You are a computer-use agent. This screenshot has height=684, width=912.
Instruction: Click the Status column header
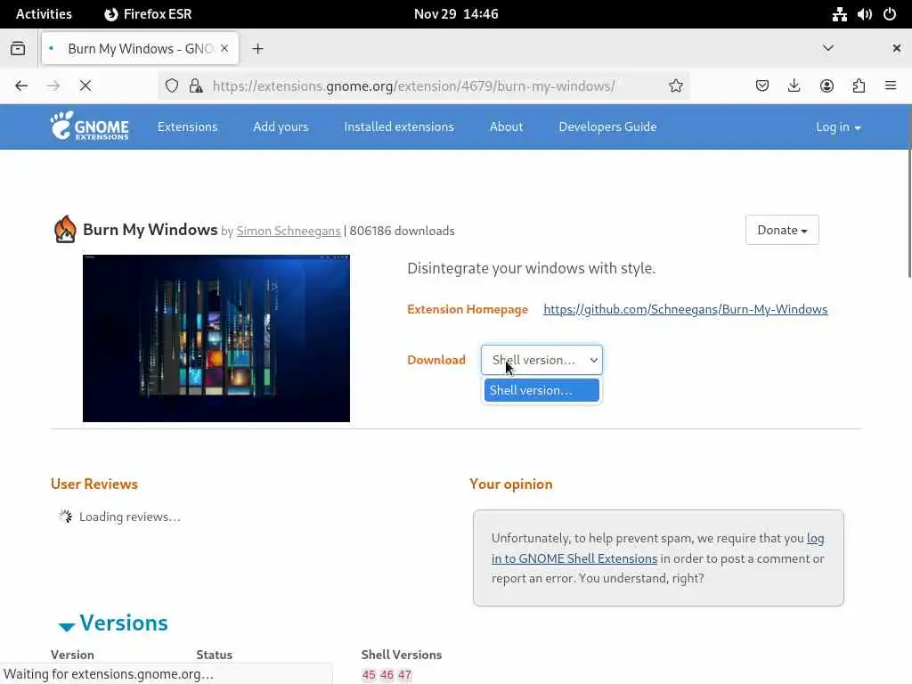tap(214, 655)
